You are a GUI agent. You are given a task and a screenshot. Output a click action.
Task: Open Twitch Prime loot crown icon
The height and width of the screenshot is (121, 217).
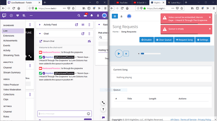pyautogui.click(x=86, y=15)
